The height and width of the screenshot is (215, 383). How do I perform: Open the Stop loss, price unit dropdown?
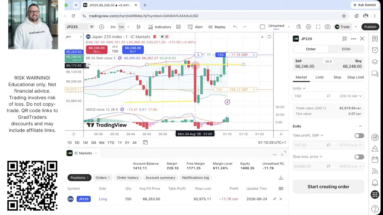(307, 156)
